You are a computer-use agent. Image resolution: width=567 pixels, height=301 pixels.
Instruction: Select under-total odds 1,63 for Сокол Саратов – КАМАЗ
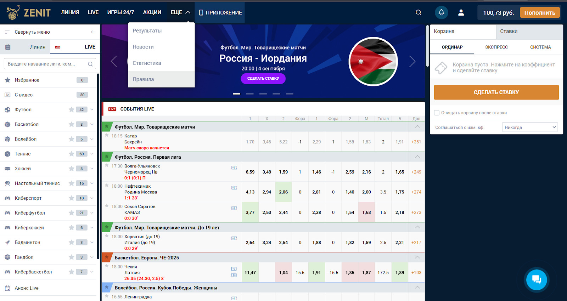tap(366, 212)
